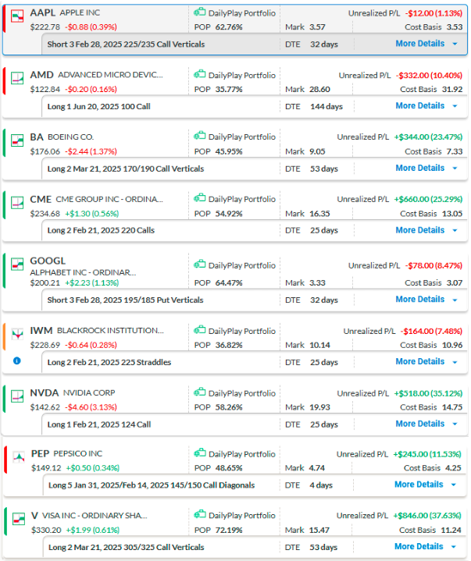Image resolution: width=471 pixels, height=561 pixels.
Task: Expand the BA details chevron
Action: coord(455,169)
